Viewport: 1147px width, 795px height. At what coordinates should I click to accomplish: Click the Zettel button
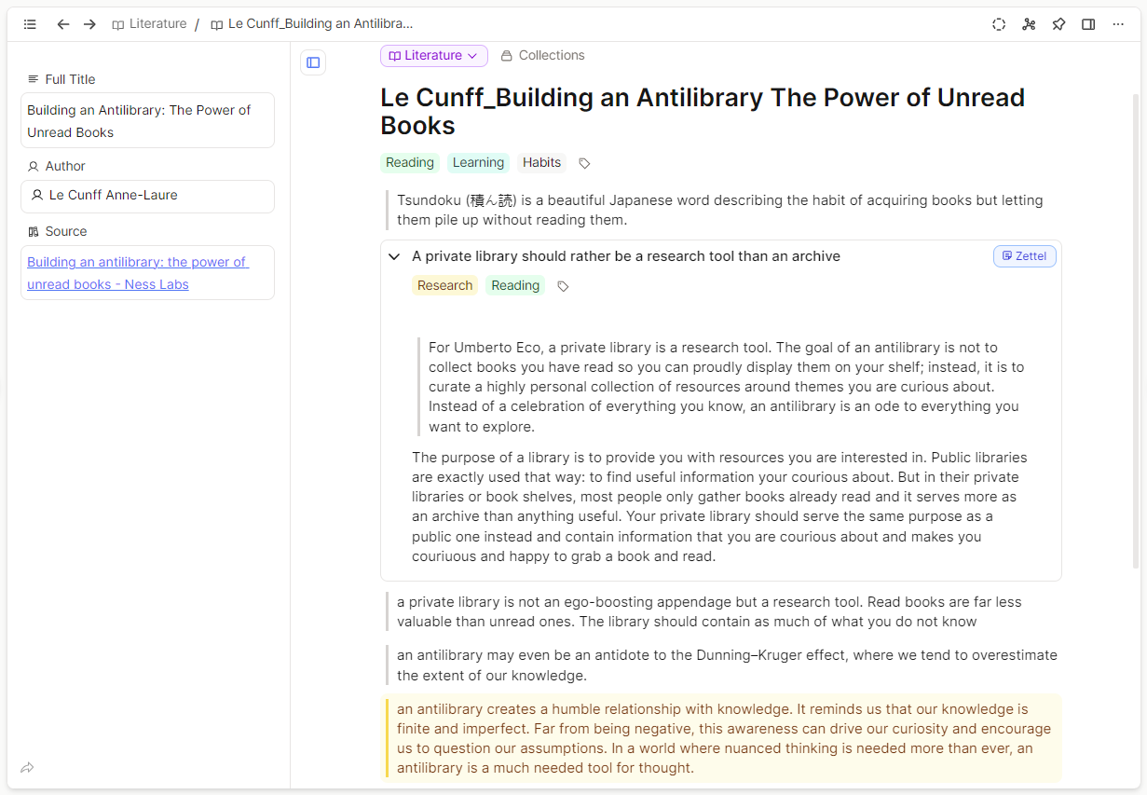tap(1024, 256)
